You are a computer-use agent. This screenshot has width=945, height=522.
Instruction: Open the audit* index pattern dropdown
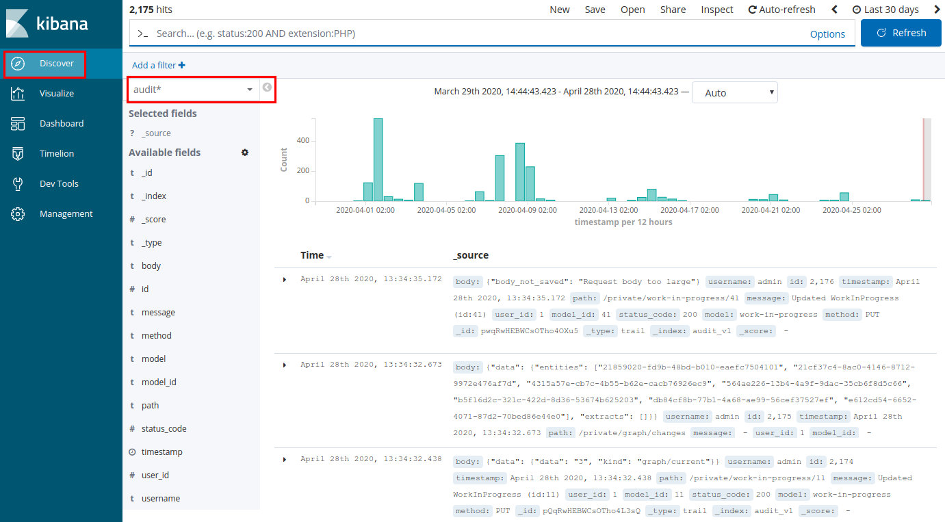click(x=194, y=90)
